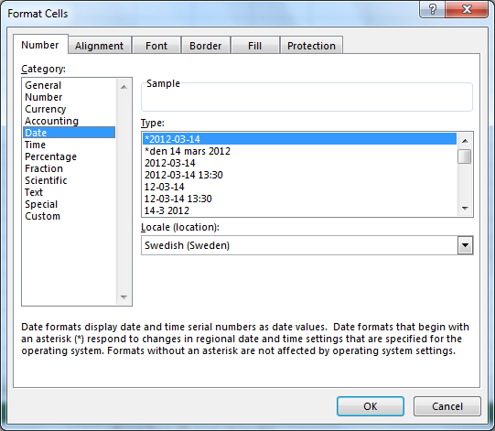Image resolution: width=495 pixels, height=431 pixels.
Task: Click Type list scroll up arrow
Action: pyautogui.click(x=465, y=141)
